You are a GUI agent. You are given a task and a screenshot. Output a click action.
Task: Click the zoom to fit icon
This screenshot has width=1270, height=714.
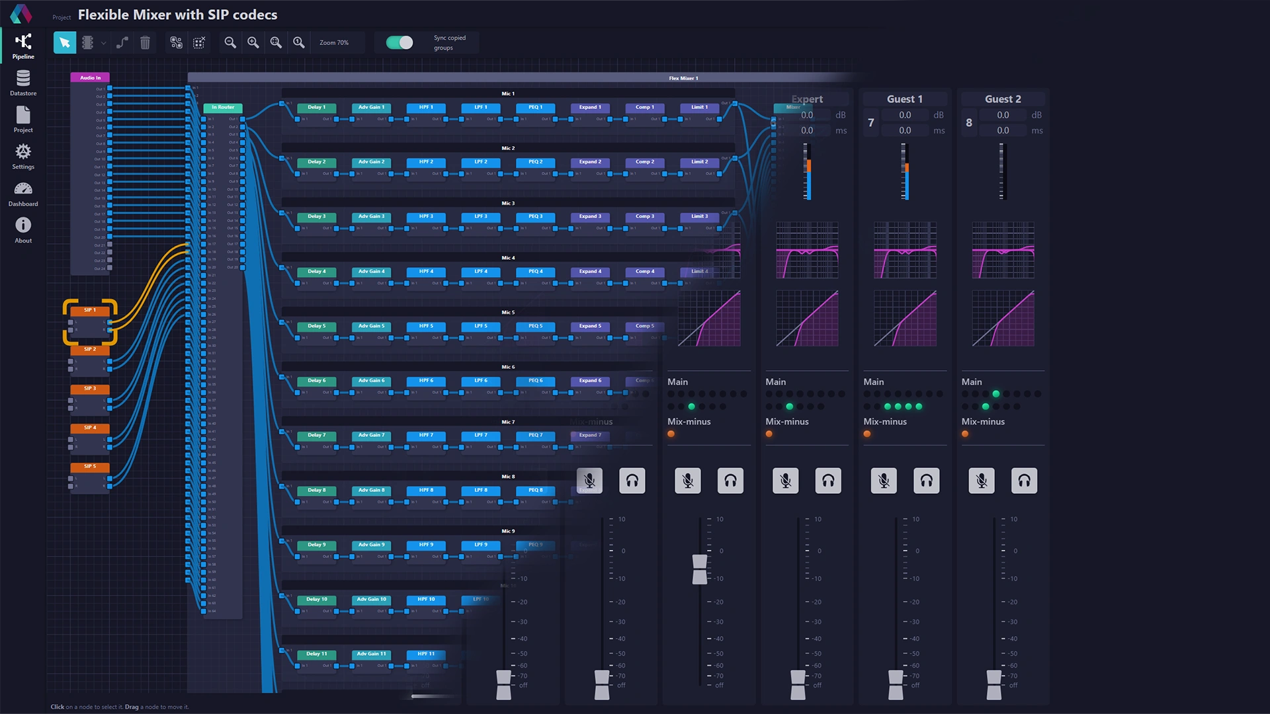pyautogui.click(x=276, y=43)
